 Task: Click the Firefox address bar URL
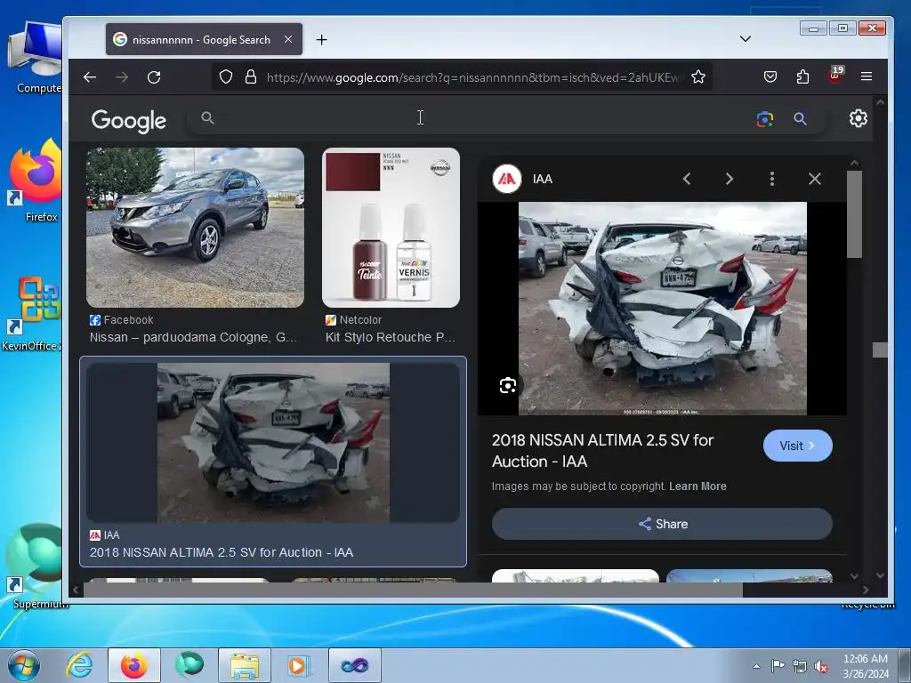474,77
